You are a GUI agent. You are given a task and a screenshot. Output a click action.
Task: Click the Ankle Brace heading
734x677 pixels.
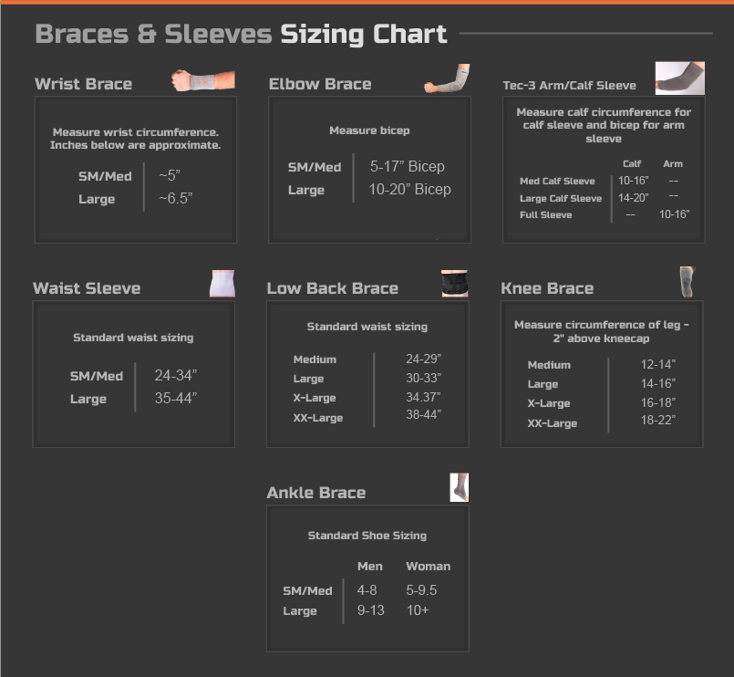(x=316, y=493)
